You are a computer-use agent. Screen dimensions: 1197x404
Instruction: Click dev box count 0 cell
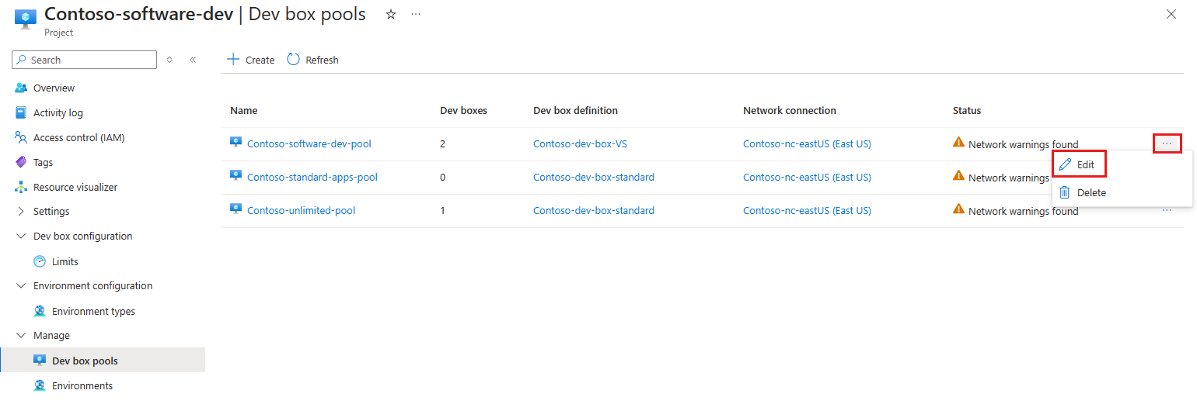click(x=443, y=177)
